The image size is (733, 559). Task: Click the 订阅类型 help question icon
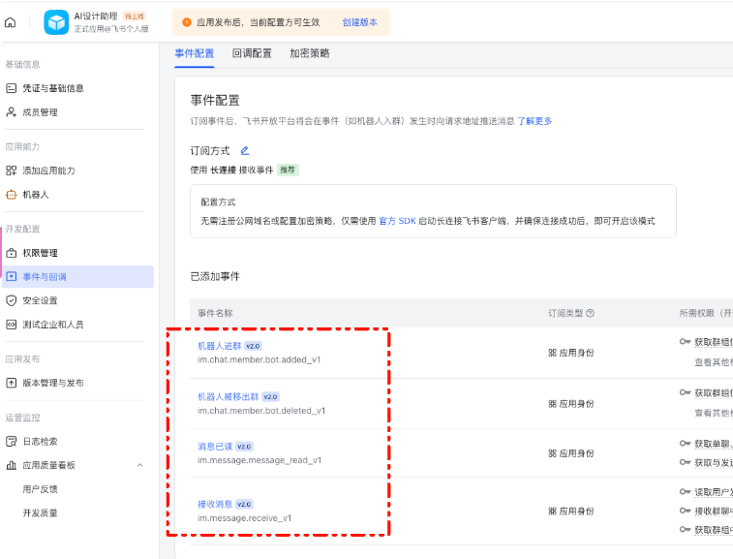[x=590, y=313]
